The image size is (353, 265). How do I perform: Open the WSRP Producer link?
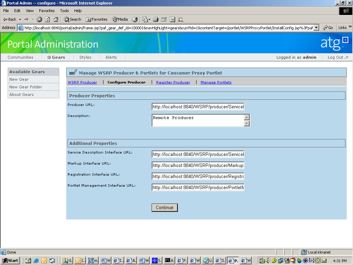(x=82, y=82)
